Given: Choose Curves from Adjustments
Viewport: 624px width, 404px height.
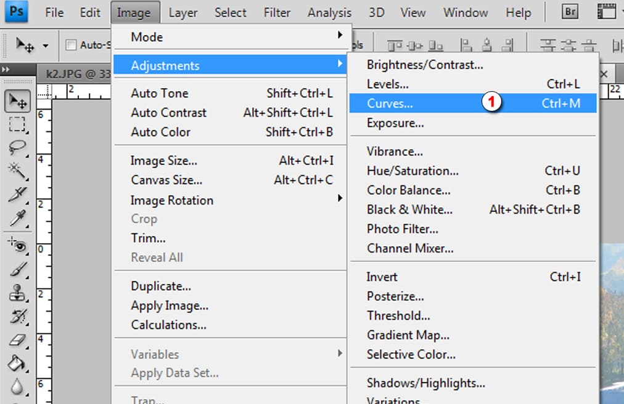Looking at the screenshot, I should coord(473,103).
